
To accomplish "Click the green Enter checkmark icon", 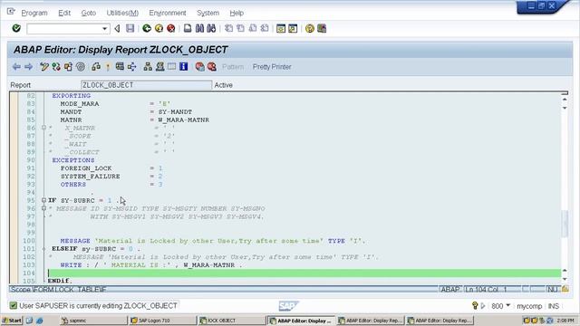I will pos(16,28).
